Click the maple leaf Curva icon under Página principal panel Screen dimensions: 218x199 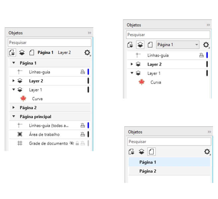23,99
